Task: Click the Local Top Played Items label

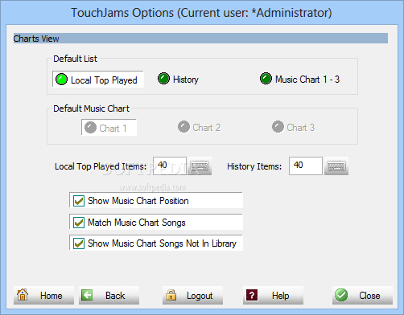Action: [101, 166]
